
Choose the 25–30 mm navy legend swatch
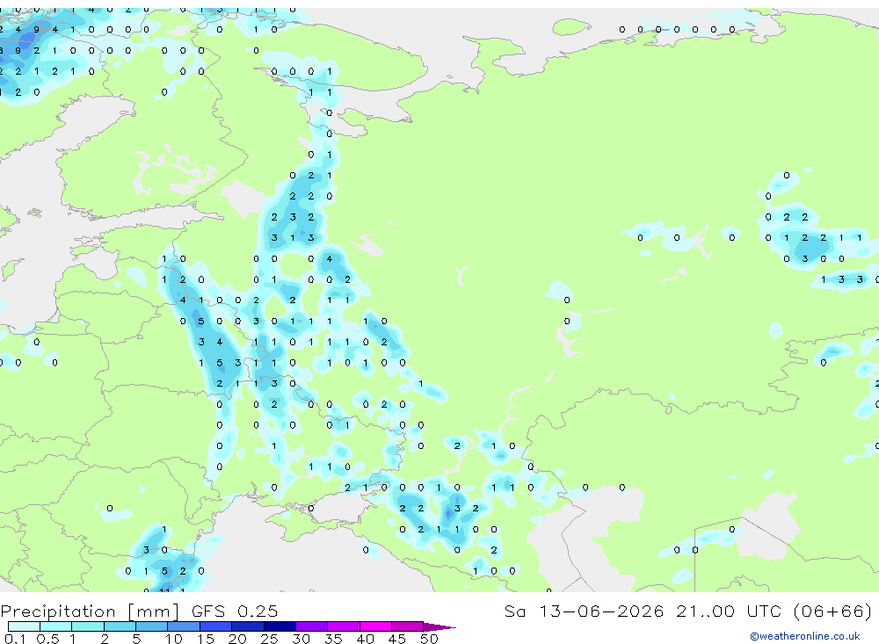(x=280, y=626)
